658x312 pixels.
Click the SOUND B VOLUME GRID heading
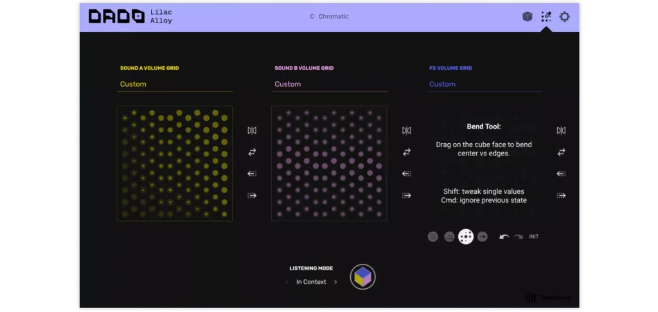(x=304, y=68)
